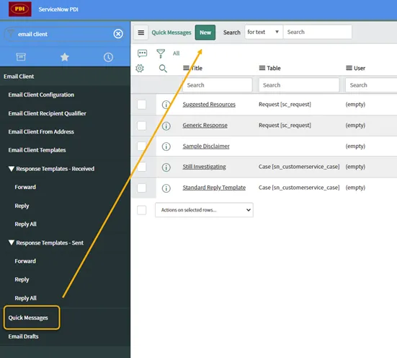Viewport: 397px width, 358px height.
Task: Select the Still Investigating row checkbox
Action: [141, 167]
